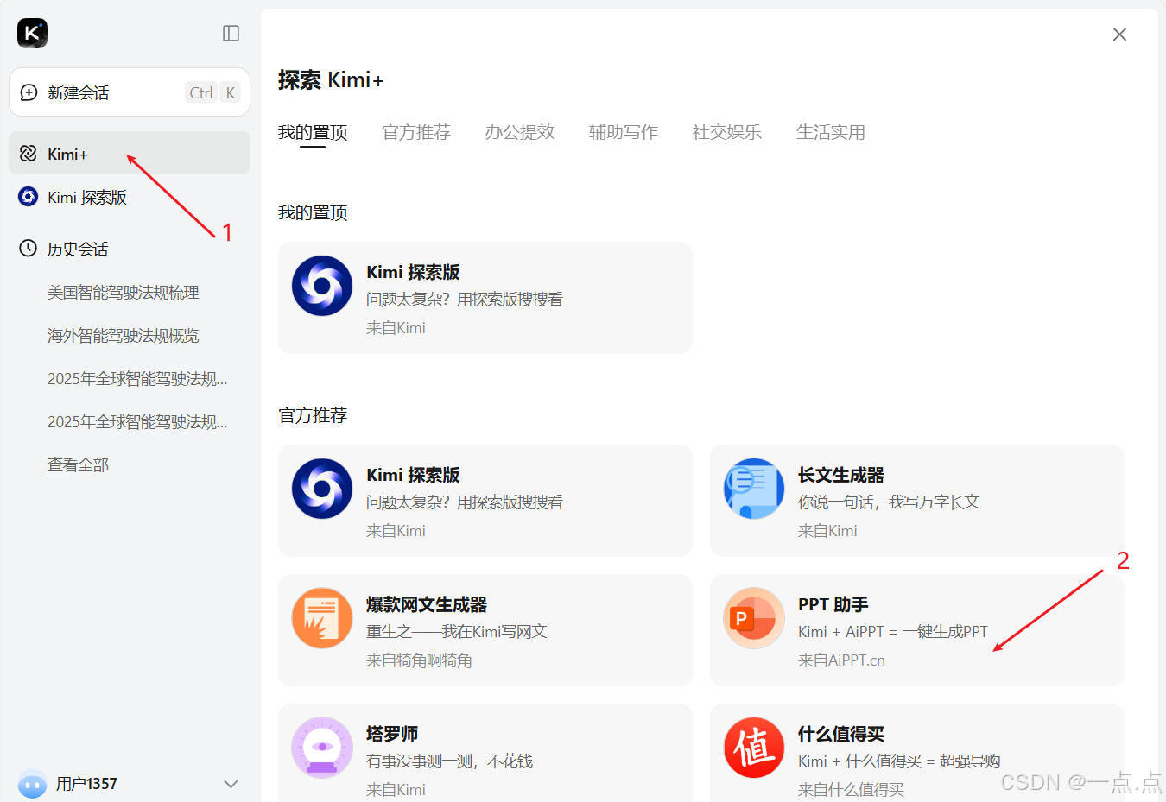The width and height of the screenshot is (1166, 802).
Task: Click the PPT 助手 icon
Action: (754, 618)
